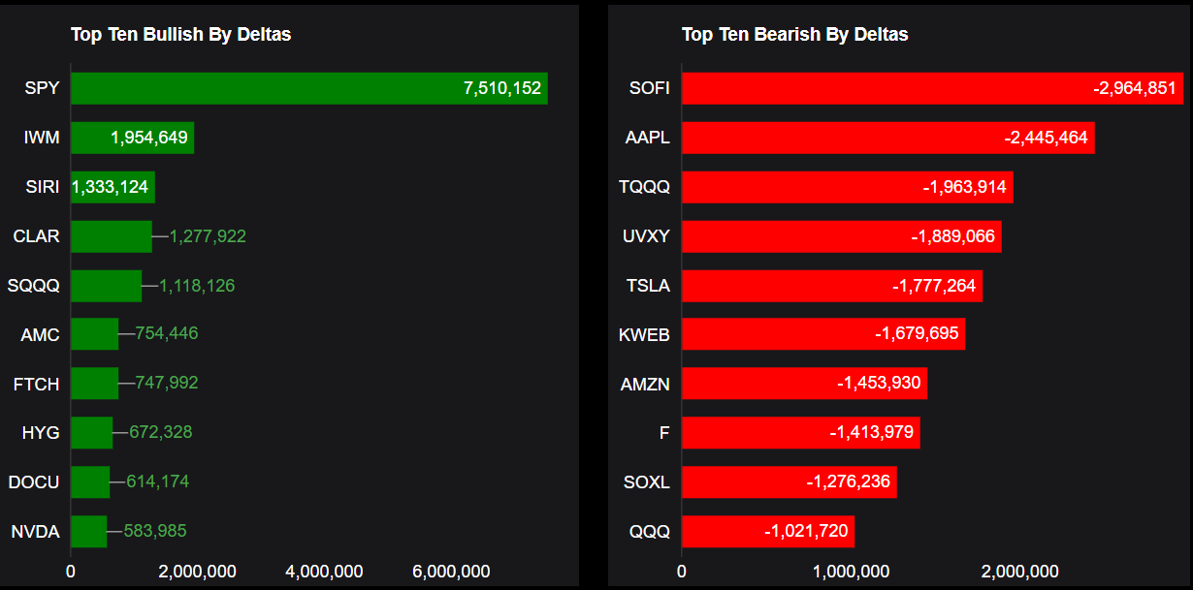Click the TQQQ ticker label

pos(644,187)
